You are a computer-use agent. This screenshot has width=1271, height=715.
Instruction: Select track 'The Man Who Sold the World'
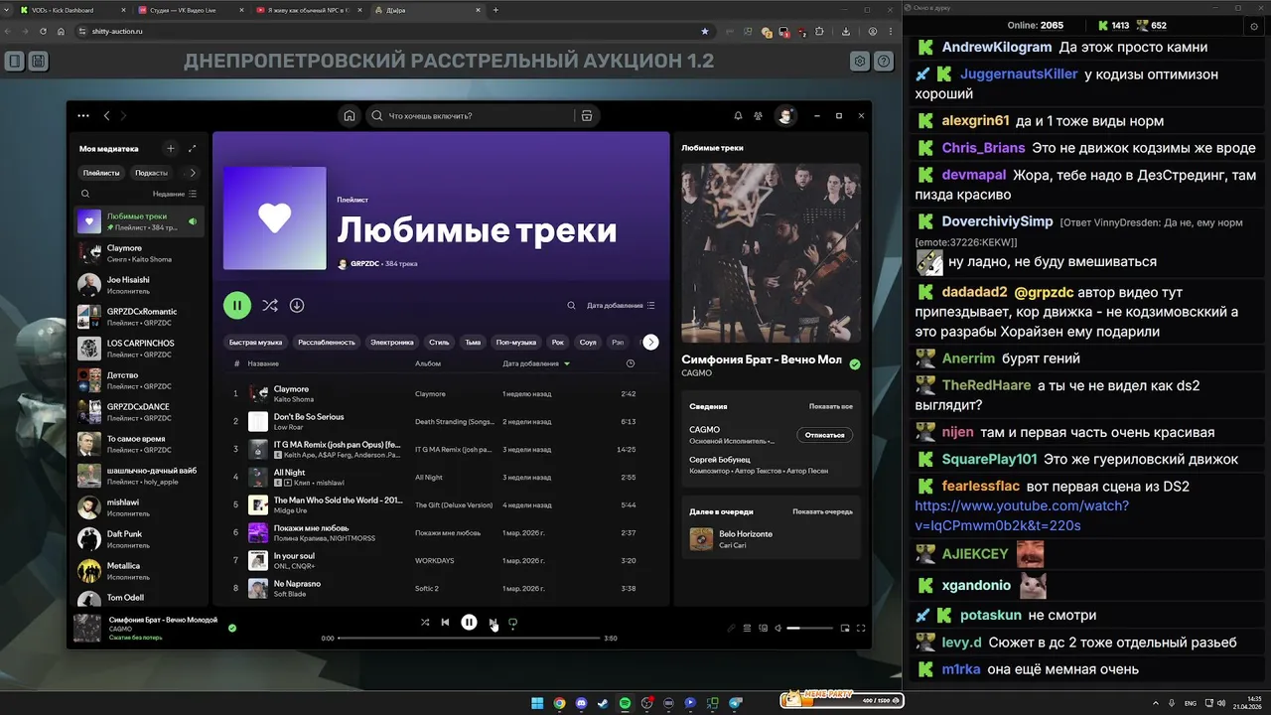(x=441, y=504)
